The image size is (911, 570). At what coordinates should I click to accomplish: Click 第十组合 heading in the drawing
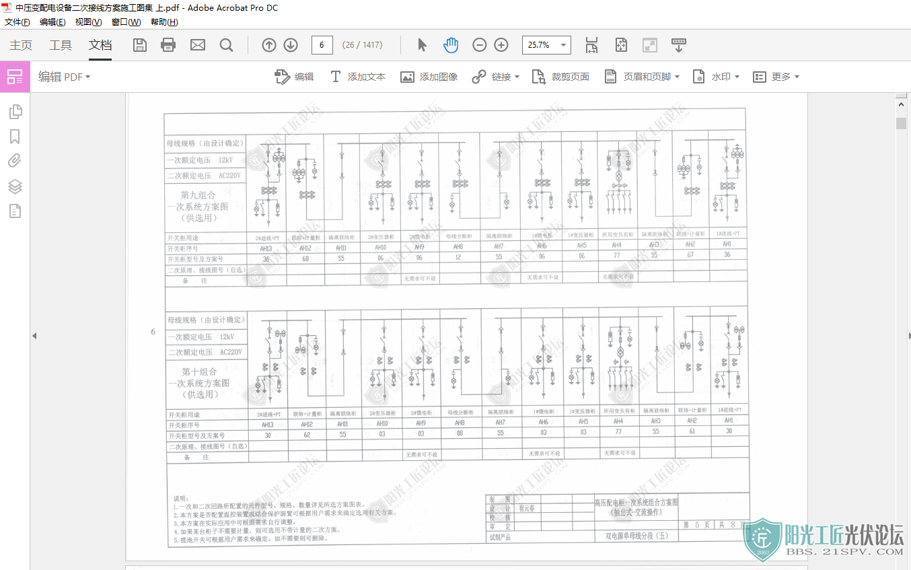tap(199, 371)
